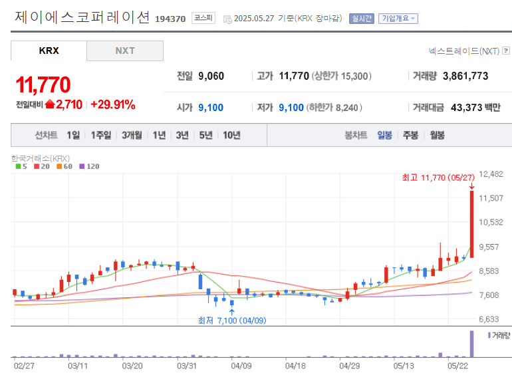Screen dimensions: 512x385
Task: Select the 3개월 line chart period
Action: pos(132,135)
